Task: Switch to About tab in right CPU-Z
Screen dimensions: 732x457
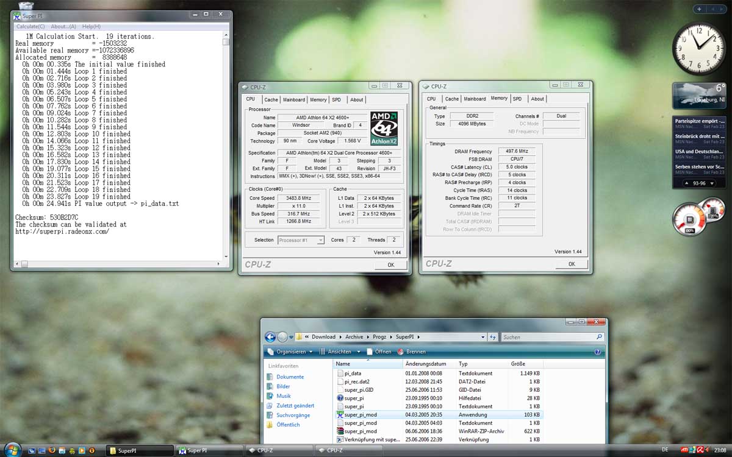Action: tap(537, 99)
